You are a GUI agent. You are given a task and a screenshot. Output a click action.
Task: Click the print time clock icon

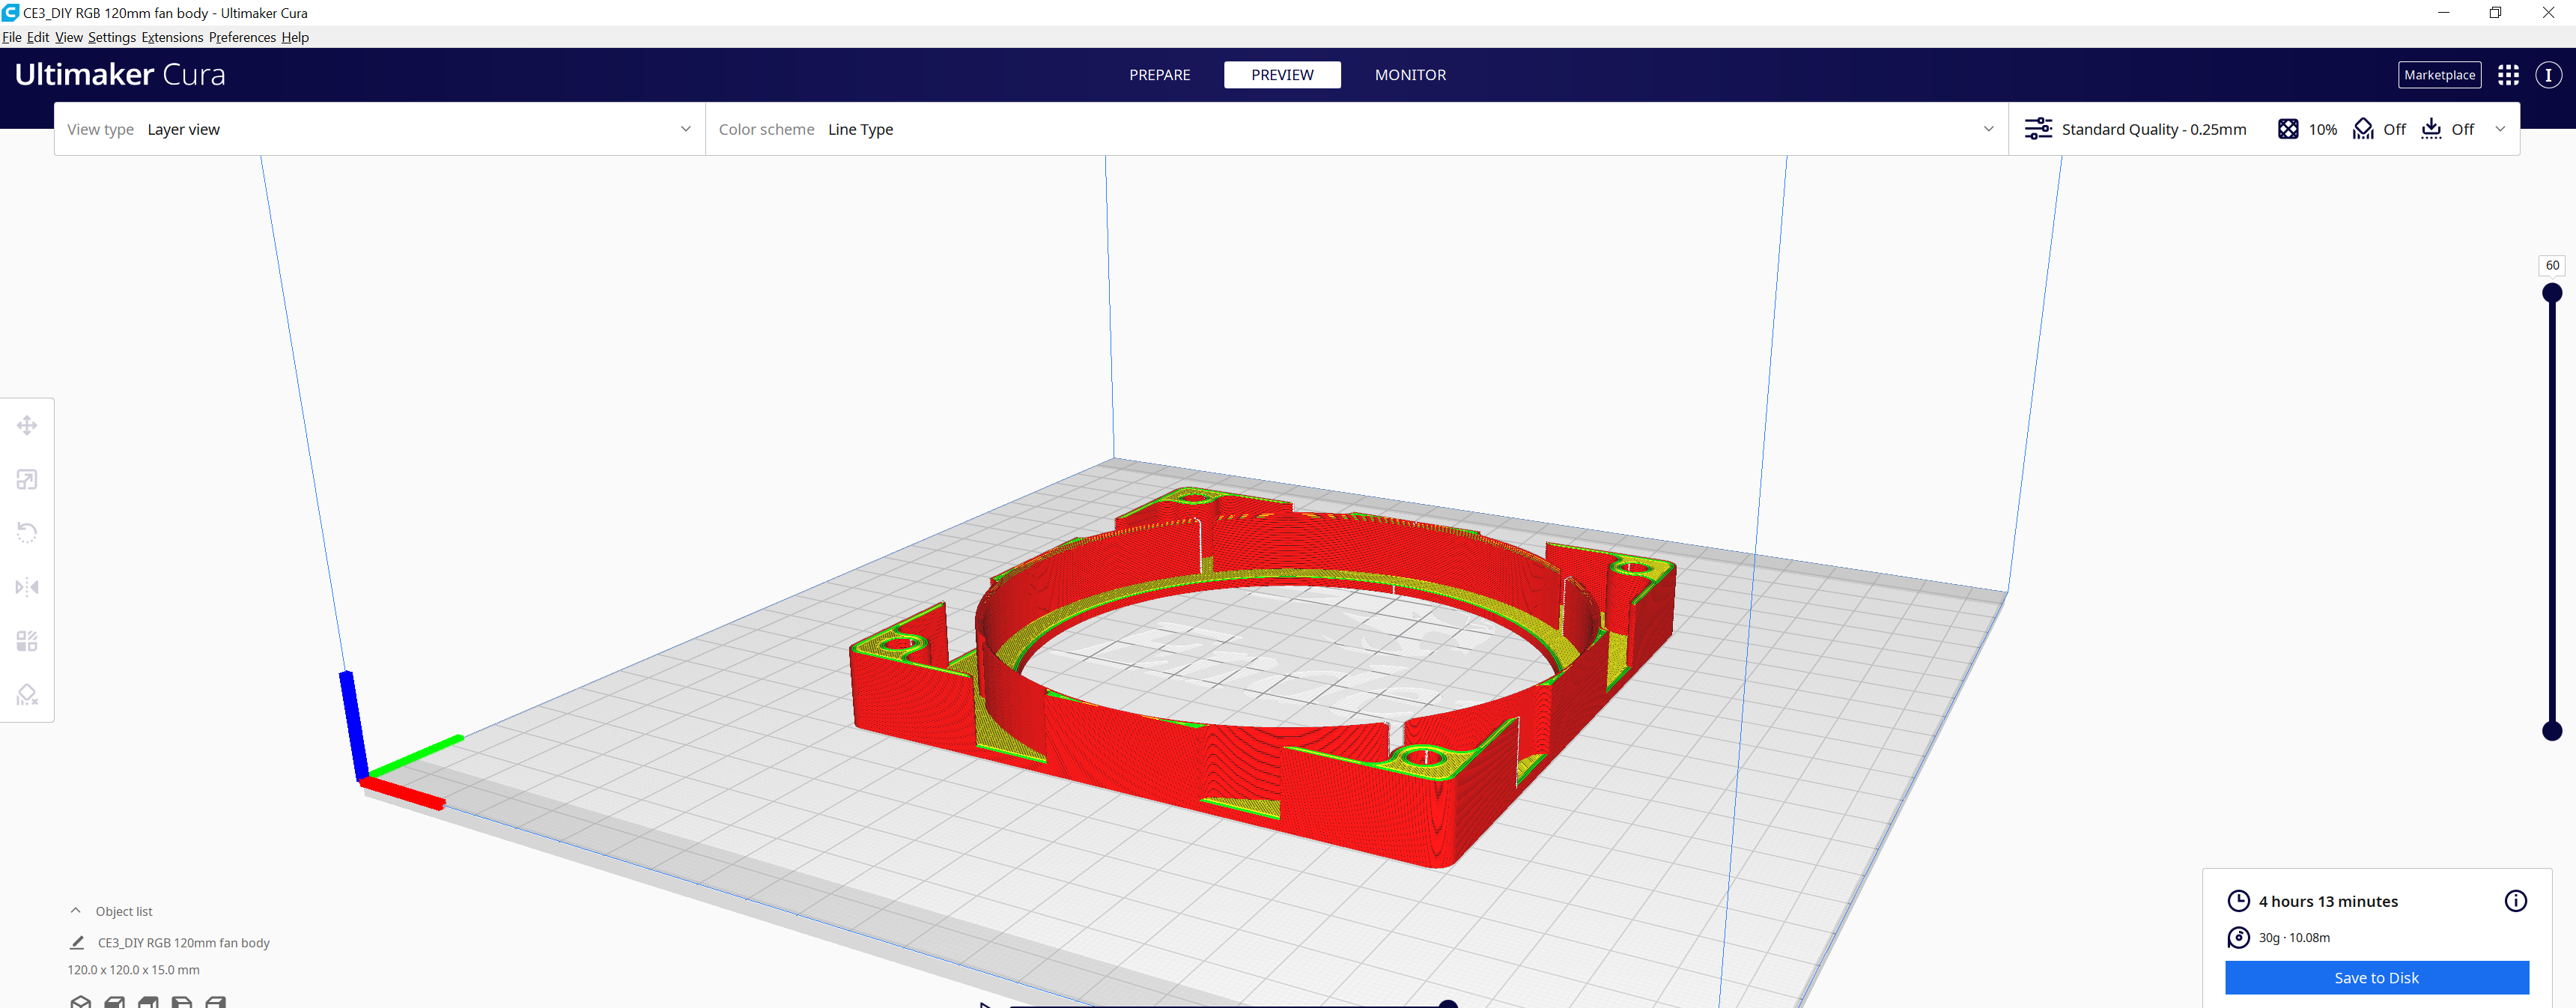click(2238, 901)
